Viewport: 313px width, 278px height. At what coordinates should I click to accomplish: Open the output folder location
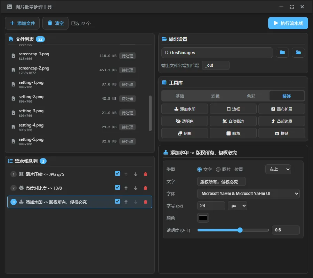click(x=298, y=53)
